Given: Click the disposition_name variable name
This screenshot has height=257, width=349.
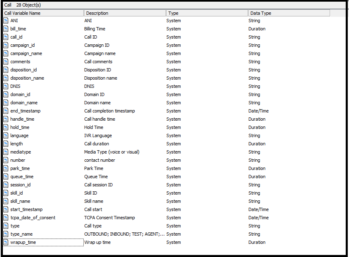Looking at the screenshot, I should pyautogui.click(x=27, y=78).
